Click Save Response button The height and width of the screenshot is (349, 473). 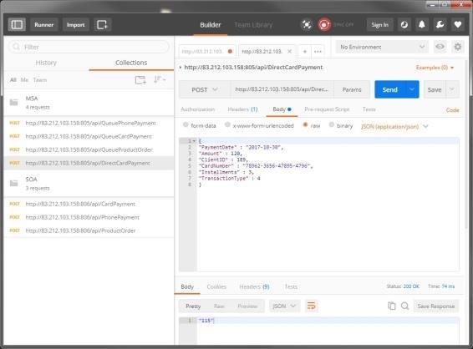click(436, 306)
